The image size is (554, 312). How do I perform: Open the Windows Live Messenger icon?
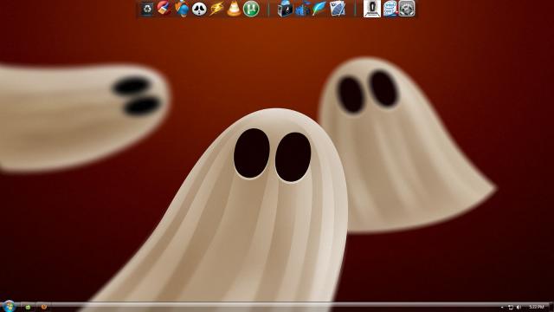[182, 9]
